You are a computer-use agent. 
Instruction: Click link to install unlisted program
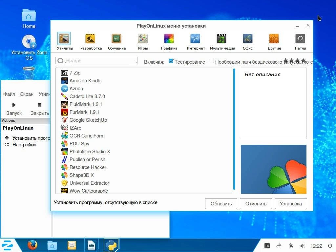click(x=106, y=202)
